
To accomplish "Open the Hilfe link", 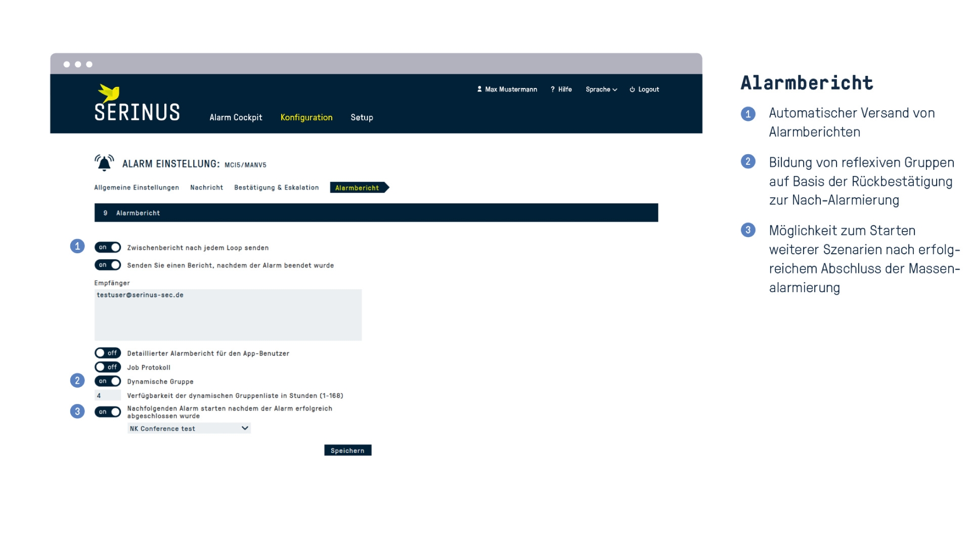I will click(x=565, y=89).
